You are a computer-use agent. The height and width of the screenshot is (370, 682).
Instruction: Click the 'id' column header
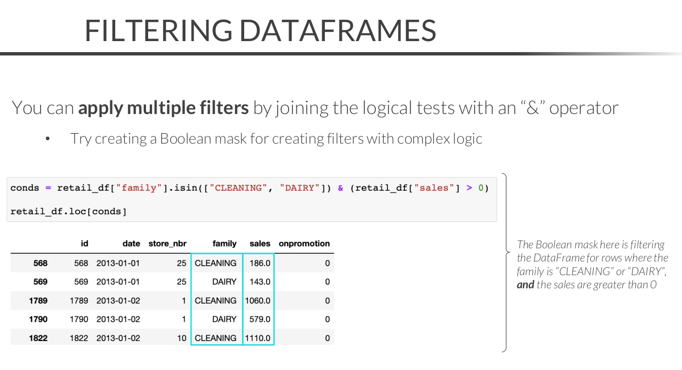(x=84, y=243)
